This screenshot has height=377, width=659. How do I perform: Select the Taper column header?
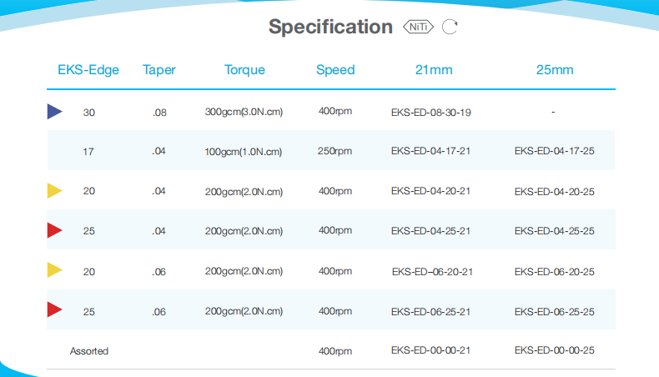[x=159, y=70]
